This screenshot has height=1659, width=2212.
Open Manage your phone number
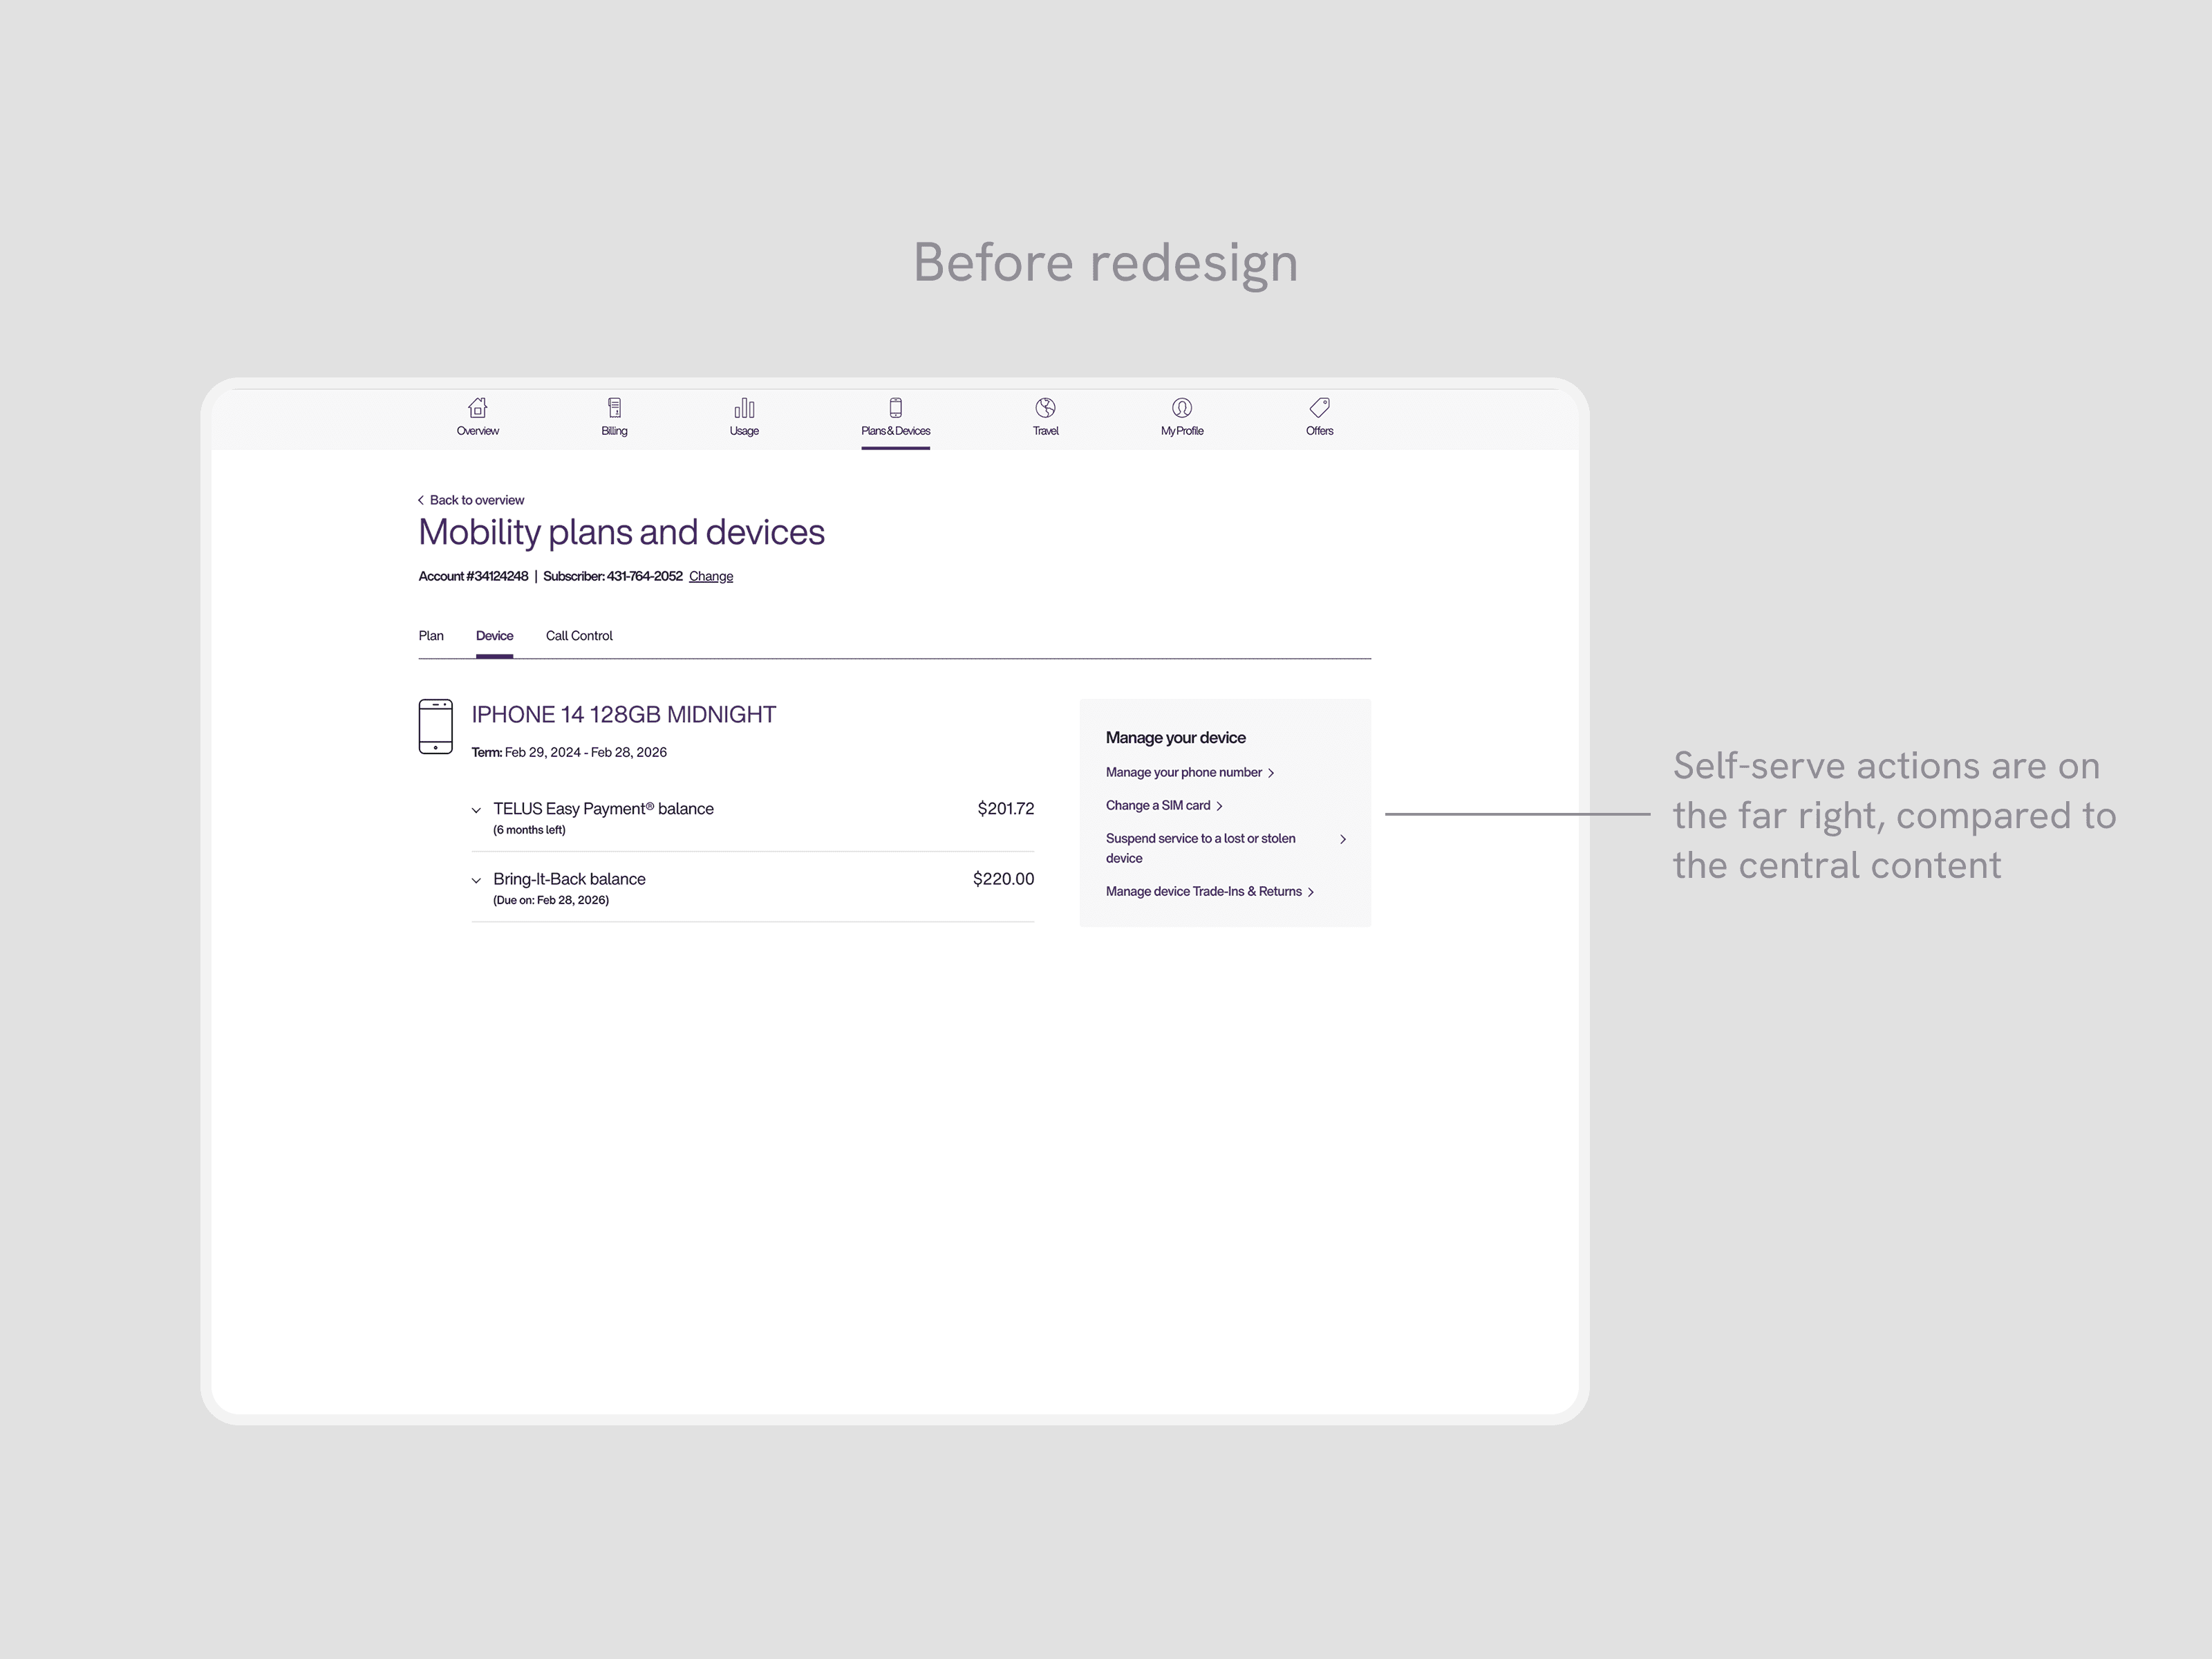(1184, 772)
